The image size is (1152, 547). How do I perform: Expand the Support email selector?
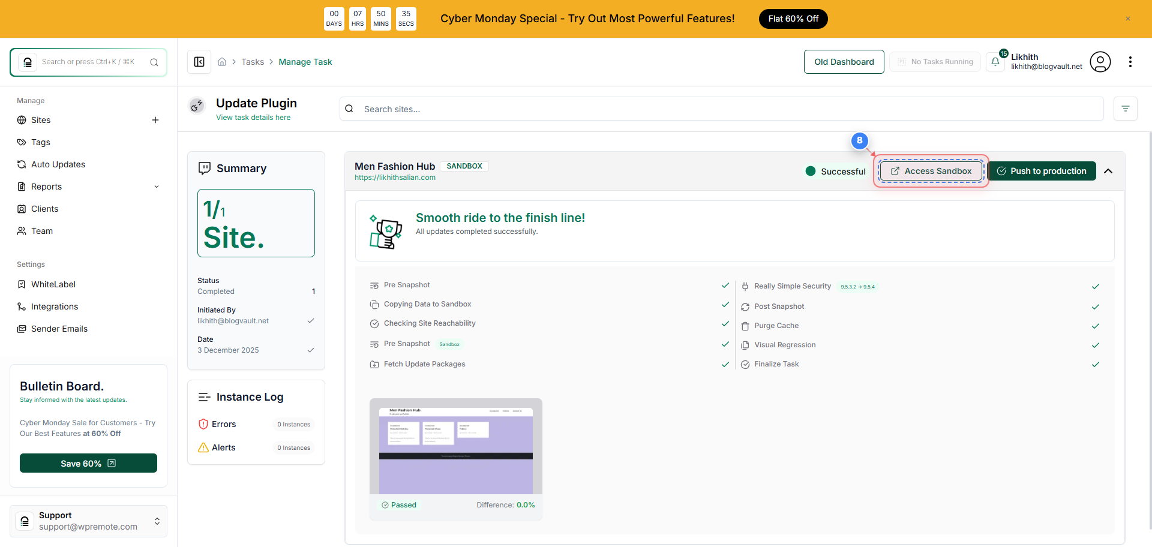tap(157, 521)
